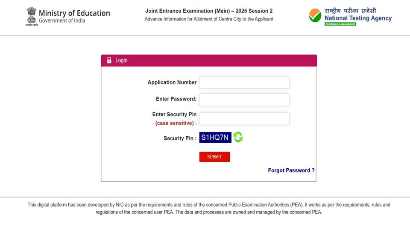Open the Forgot Password link
The image size is (410, 230).
point(291,170)
